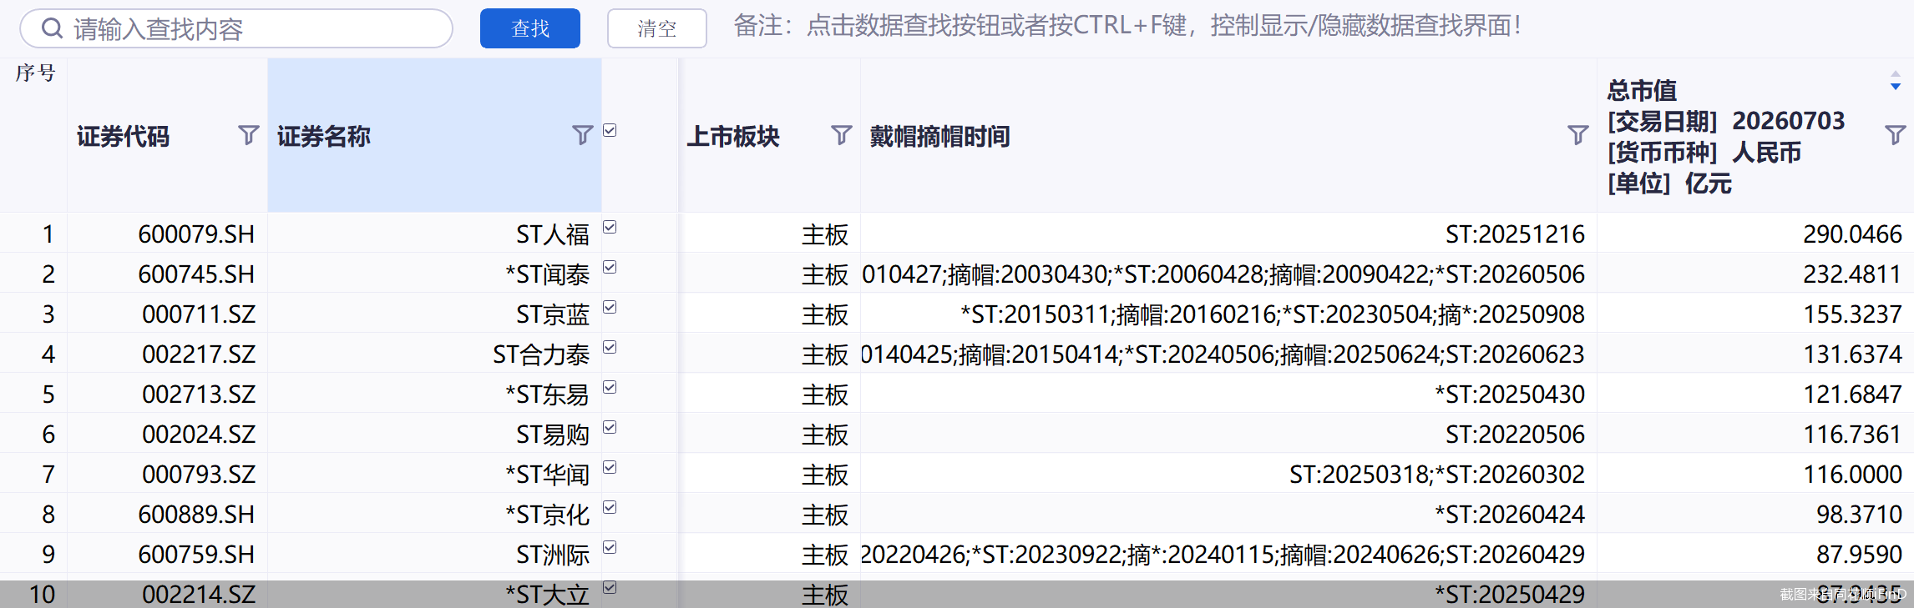Open filter for 戴帽摘帽时间 column
Image resolution: width=1914 pixels, height=608 pixels.
click(1577, 135)
